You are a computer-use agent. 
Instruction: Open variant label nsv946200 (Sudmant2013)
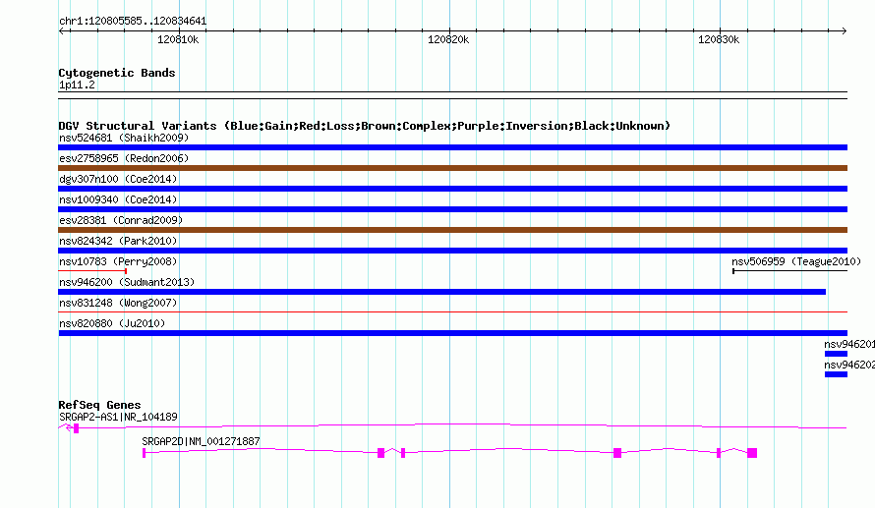click(x=127, y=282)
